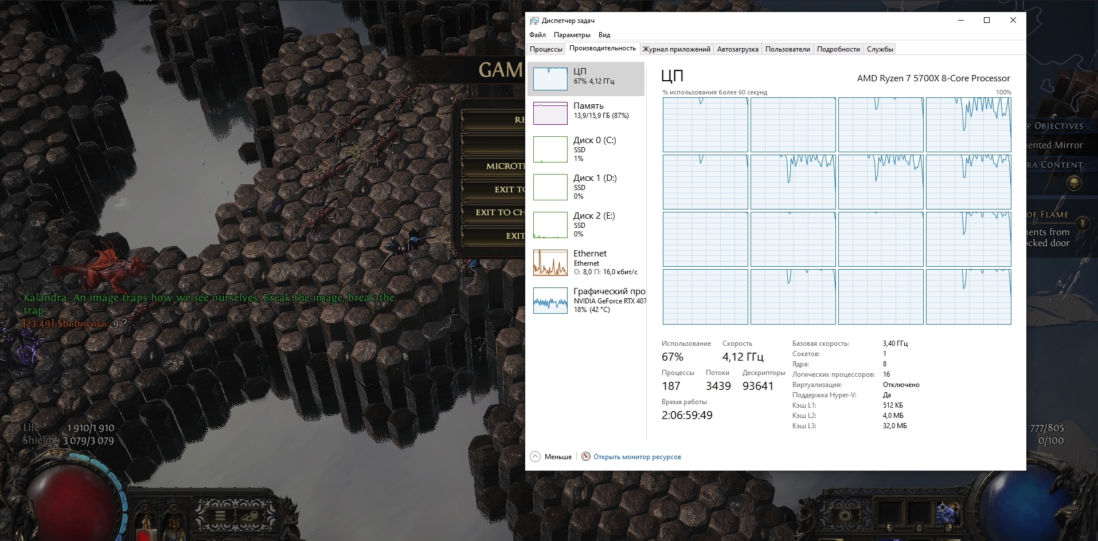This screenshot has width=1098, height=541.
Task: Click the % использования graph caption
Action: (x=714, y=92)
